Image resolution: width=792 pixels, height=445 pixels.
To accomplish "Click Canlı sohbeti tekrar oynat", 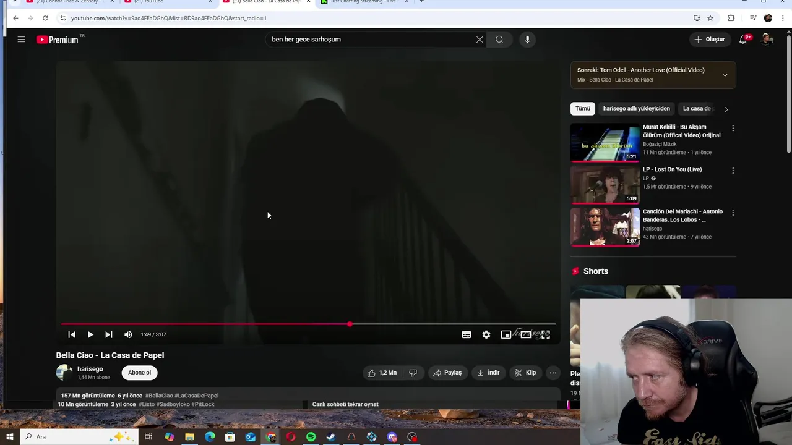I will tap(345, 404).
